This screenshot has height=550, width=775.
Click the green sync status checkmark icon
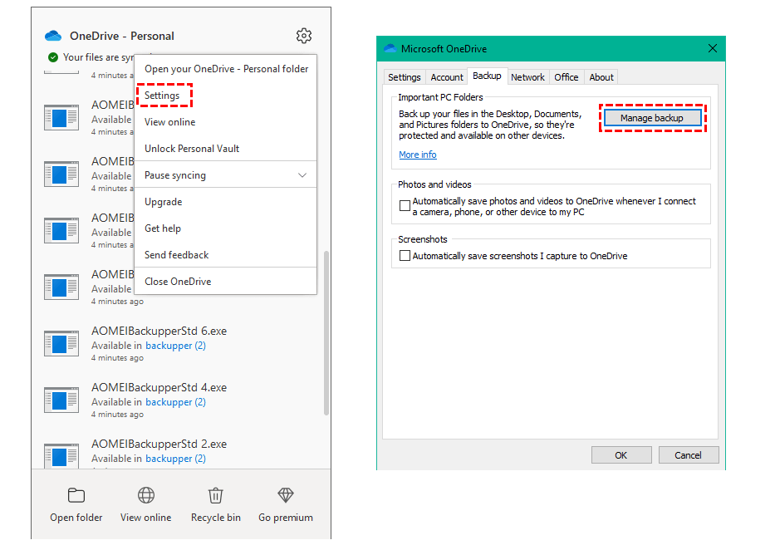tap(53, 57)
